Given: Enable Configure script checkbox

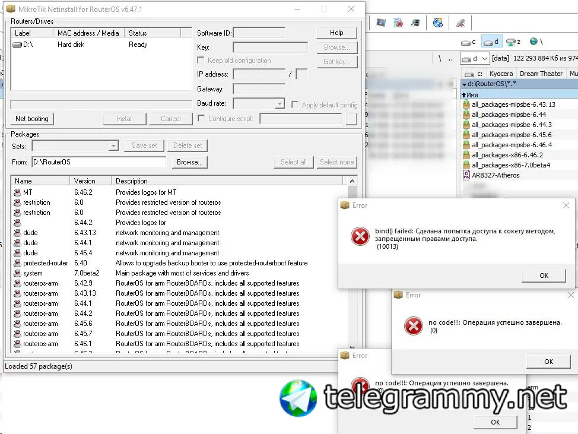Looking at the screenshot, I should [x=201, y=118].
